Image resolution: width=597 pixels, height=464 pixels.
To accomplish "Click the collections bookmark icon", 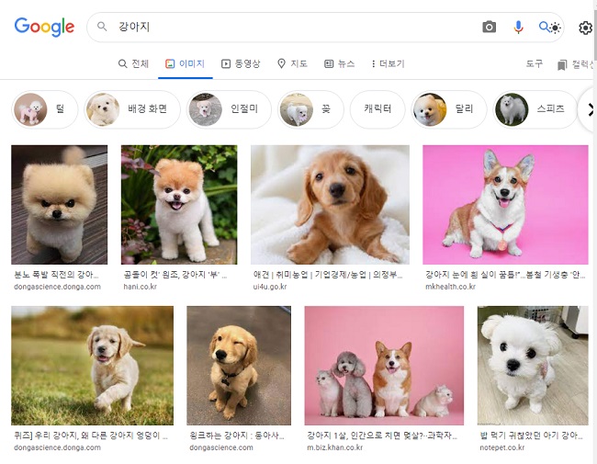I will point(562,65).
